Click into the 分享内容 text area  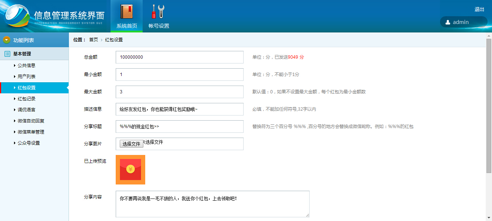coord(212,204)
